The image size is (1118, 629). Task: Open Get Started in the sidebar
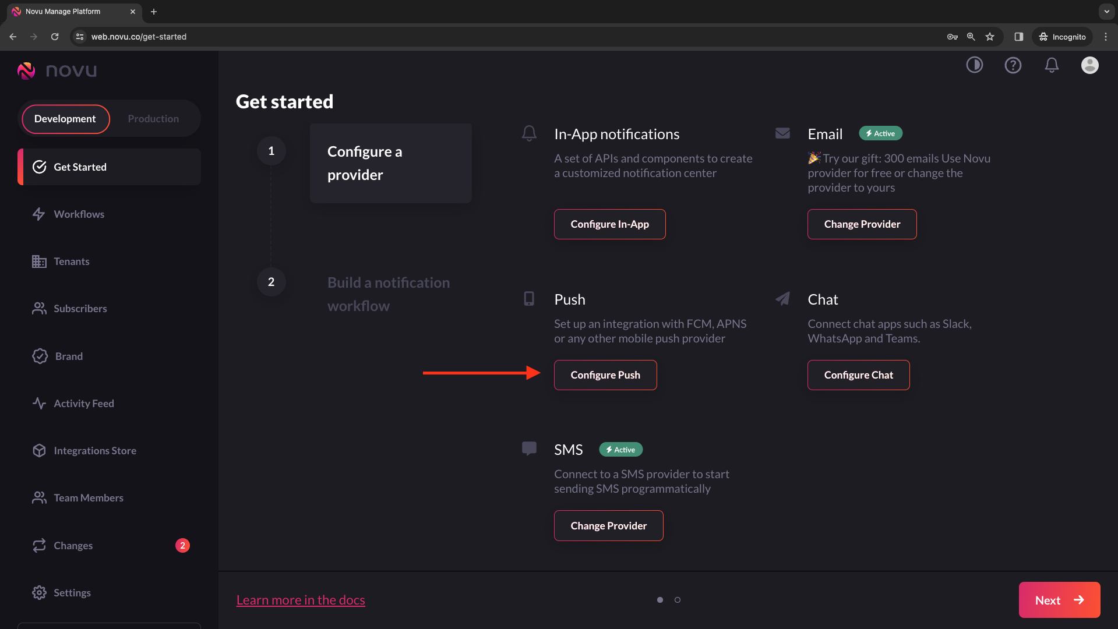click(x=109, y=167)
